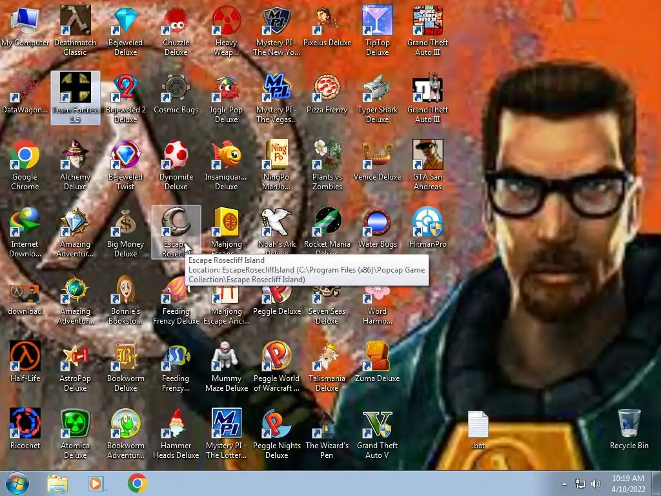Open Atomica Deluxe shortcut
This screenshot has width=661, height=496.
(75, 433)
